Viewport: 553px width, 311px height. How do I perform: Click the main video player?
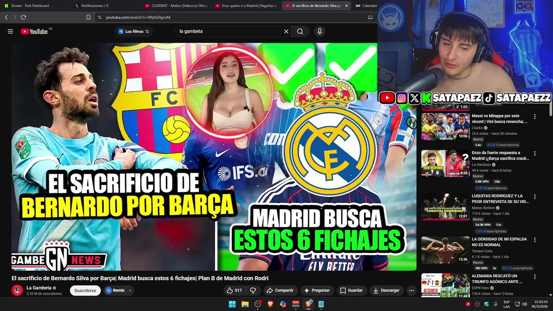(214, 156)
